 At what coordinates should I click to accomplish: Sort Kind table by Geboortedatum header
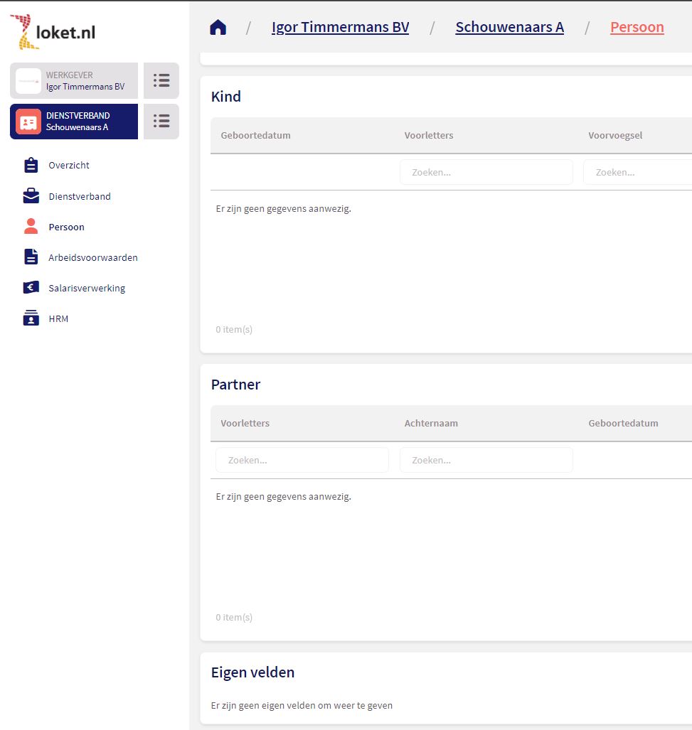pyautogui.click(x=255, y=135)
